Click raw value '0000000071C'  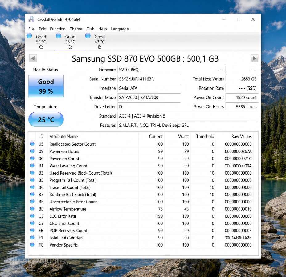coord(238,159)
